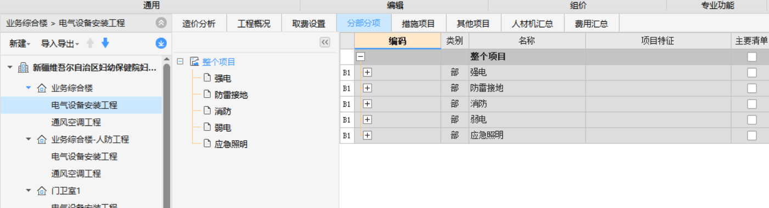Tick 主要清单 checkbox for 消防 row
Viewport: 769px width, 208px height.
pyautogui.click(x=751, y=103)
